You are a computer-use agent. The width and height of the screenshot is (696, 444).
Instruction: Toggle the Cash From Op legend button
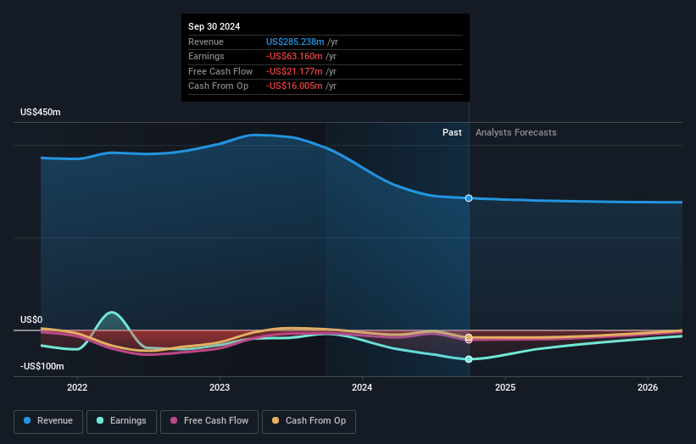[x=309, y=421]
